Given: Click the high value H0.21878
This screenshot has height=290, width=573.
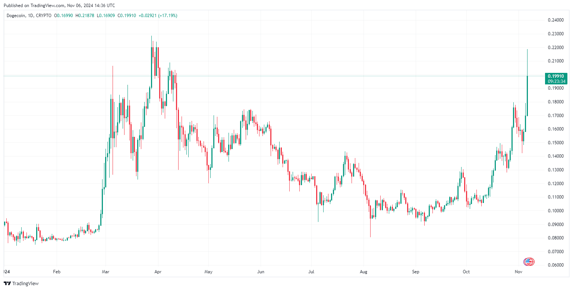Looking at the screenshot, I should [85, 16].
